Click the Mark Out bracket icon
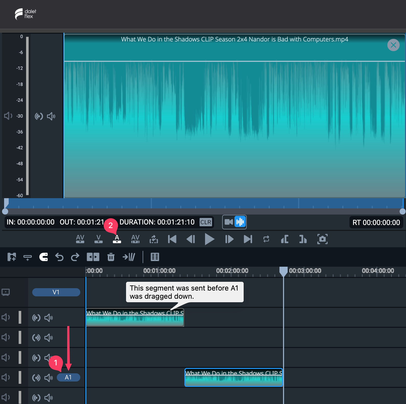Image resolution: width=406 pixels, height=404 pixels. [x=303, y=239]
